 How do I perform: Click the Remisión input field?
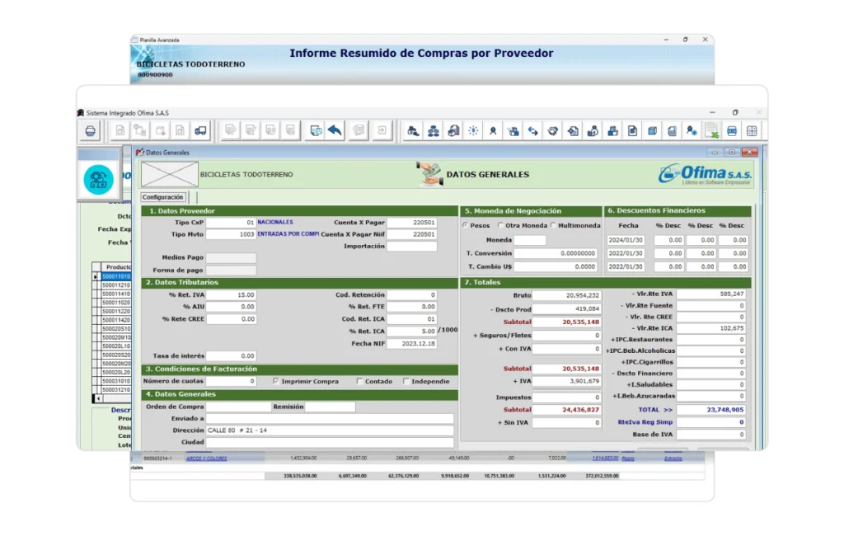pyautogui.click(x=330, y=407)
